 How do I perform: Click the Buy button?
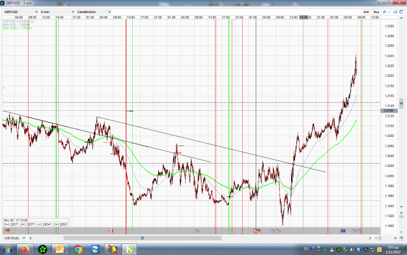(x=376, y=12)
